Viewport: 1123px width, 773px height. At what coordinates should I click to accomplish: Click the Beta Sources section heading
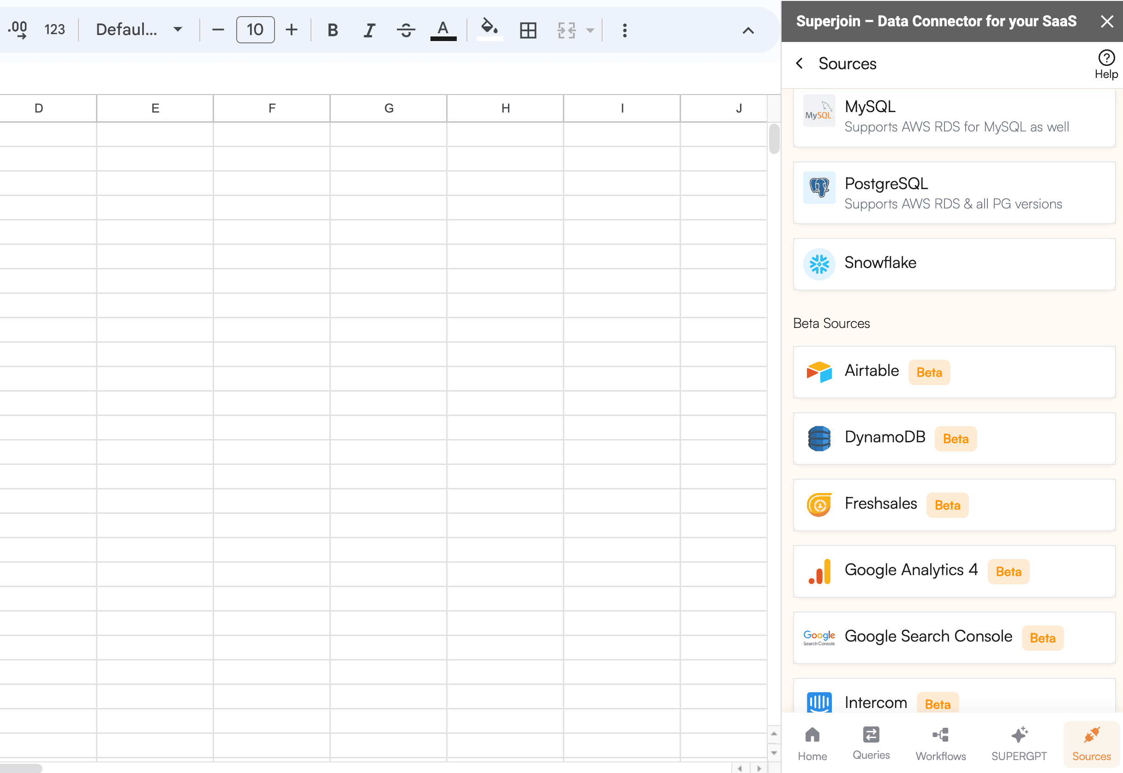[831, 323]
